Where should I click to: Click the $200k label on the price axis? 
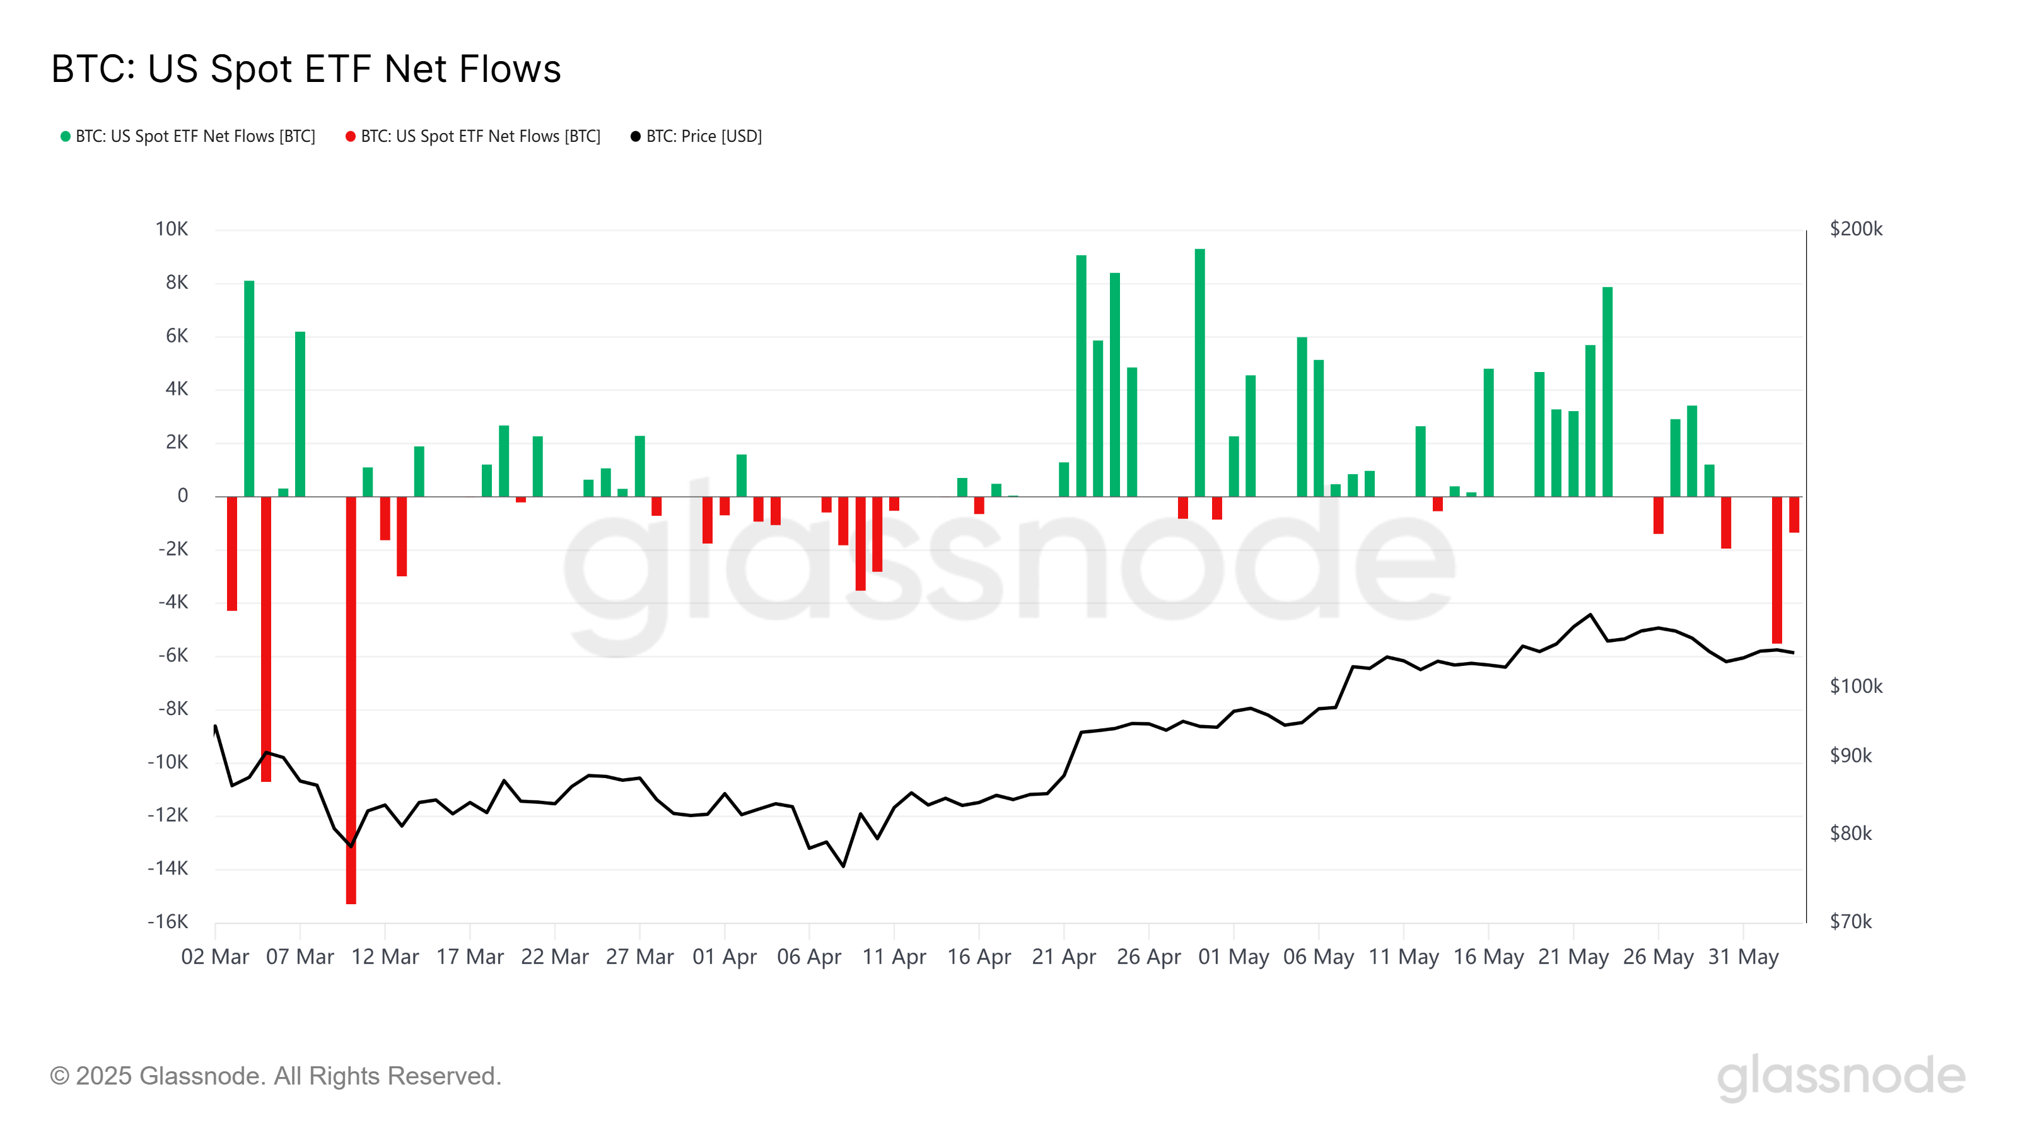1855,229
